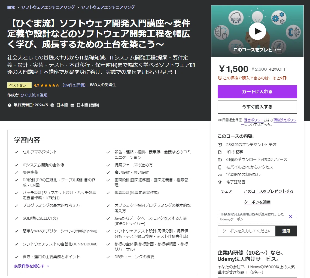Image resolution: width=310 pixels, height=278 pixels.
Task: Open instructor ひぐま流 IT道場 link
Action: click(x=34, y=95)
